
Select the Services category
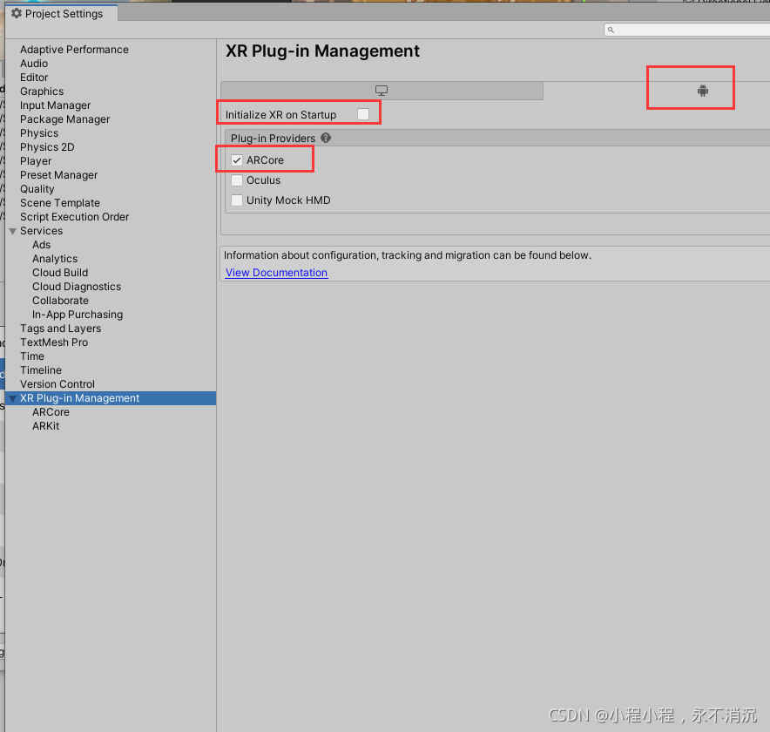(41, 231)
